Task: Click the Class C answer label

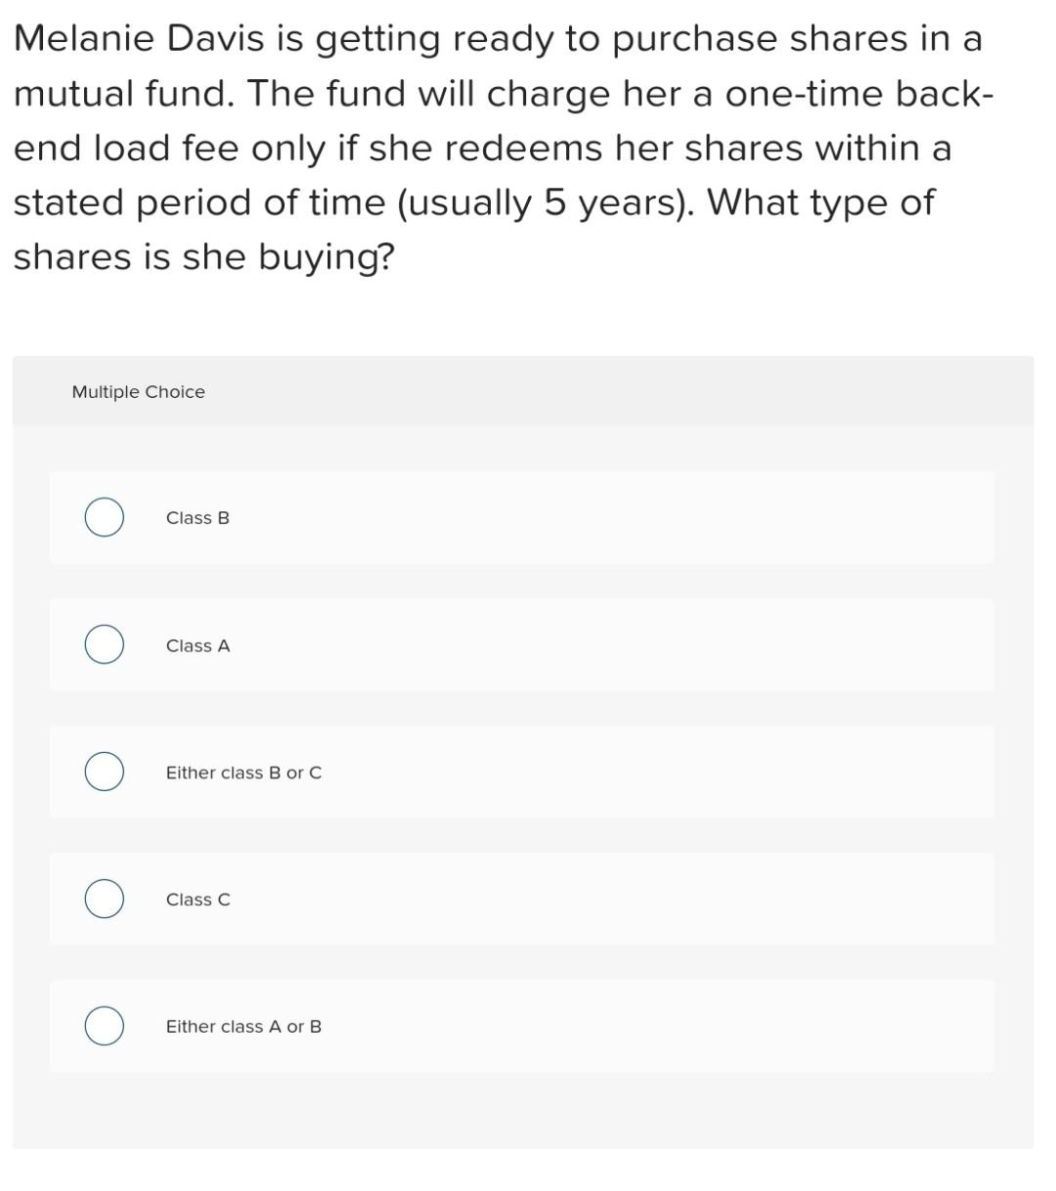Action: pos(197,899)
